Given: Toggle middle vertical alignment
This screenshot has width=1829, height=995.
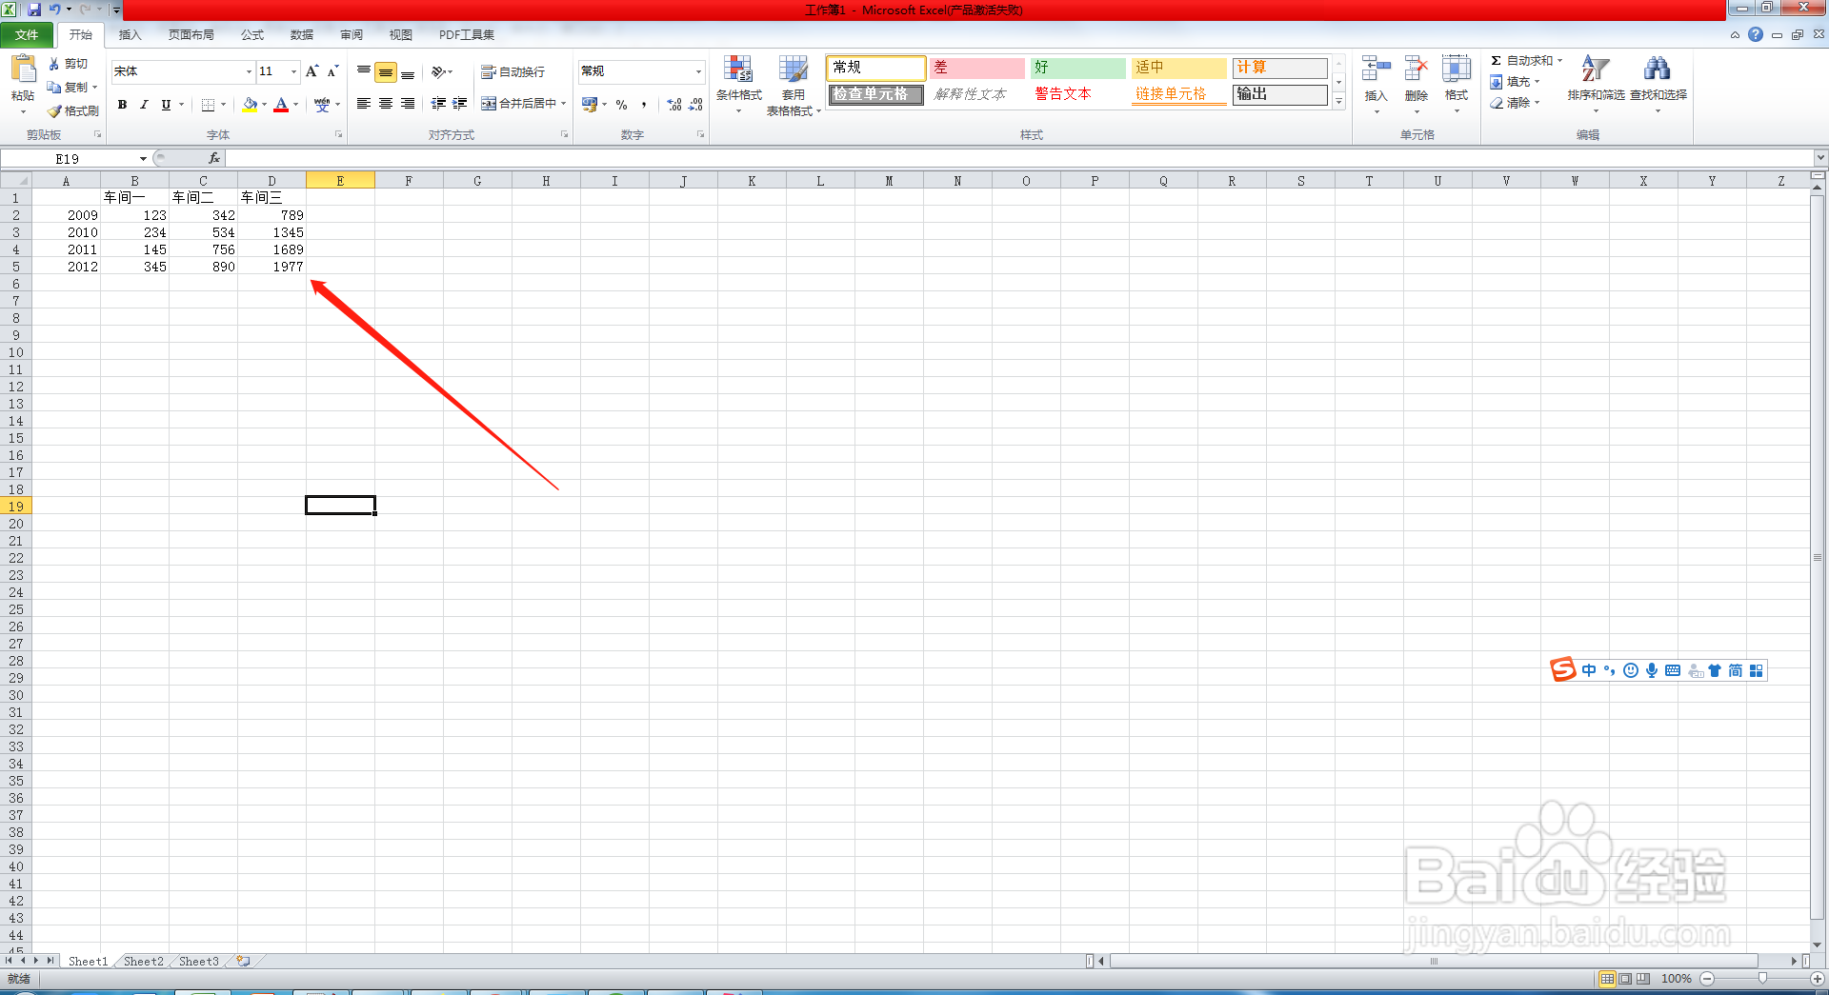Looking at the screenshot, I should pos(386,72).
